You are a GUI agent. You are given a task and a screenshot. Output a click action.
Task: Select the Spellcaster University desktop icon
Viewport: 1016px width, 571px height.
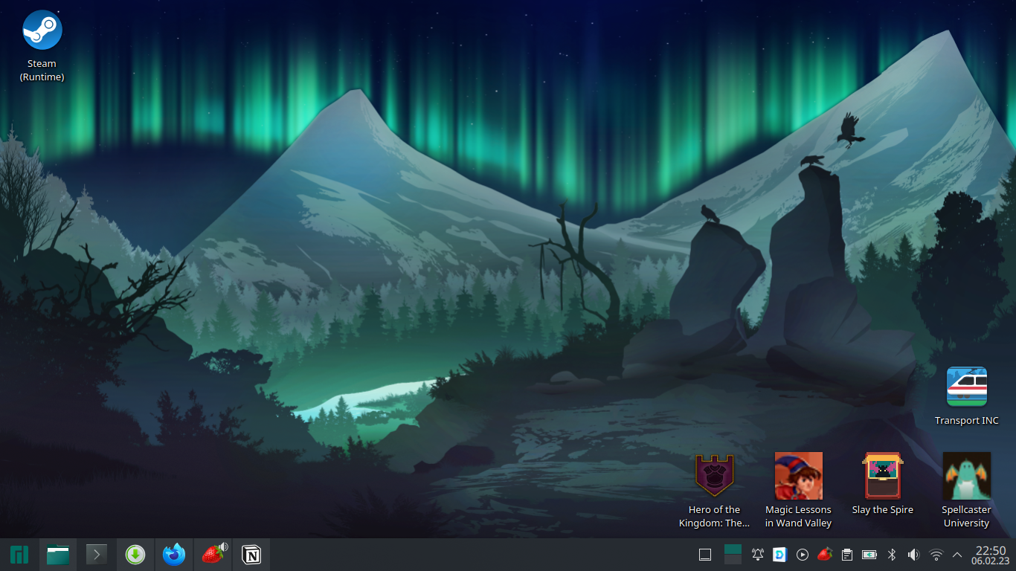[966, 490]
